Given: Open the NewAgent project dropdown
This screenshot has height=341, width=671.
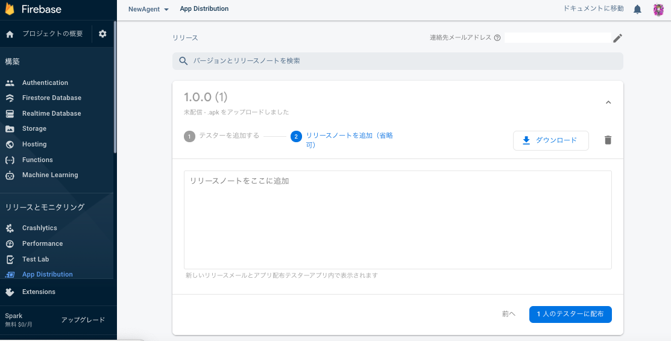Looking at the screenshot, I should click(148, 9).
